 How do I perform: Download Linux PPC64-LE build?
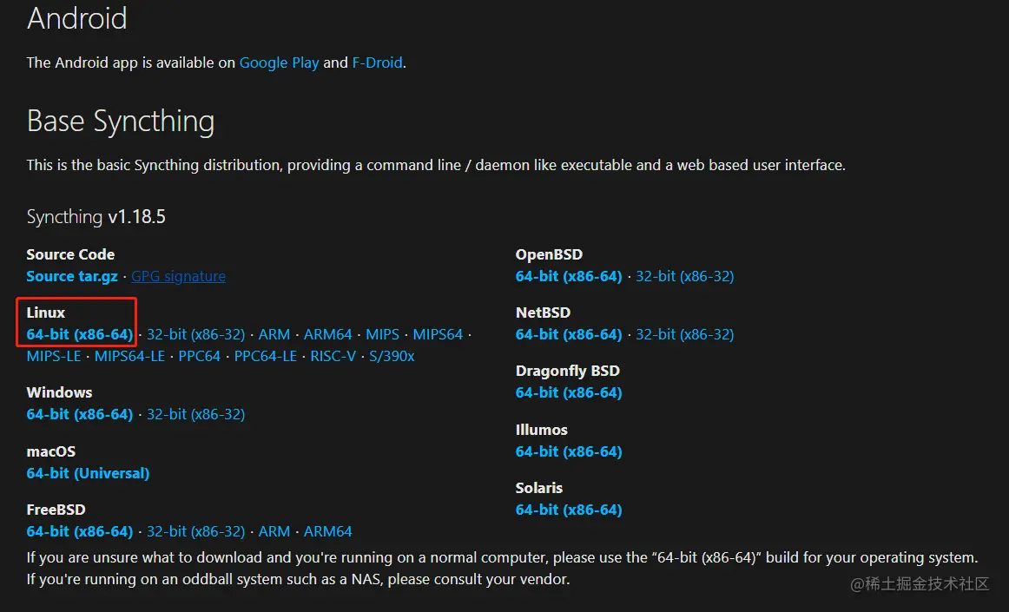pos(265,356)
